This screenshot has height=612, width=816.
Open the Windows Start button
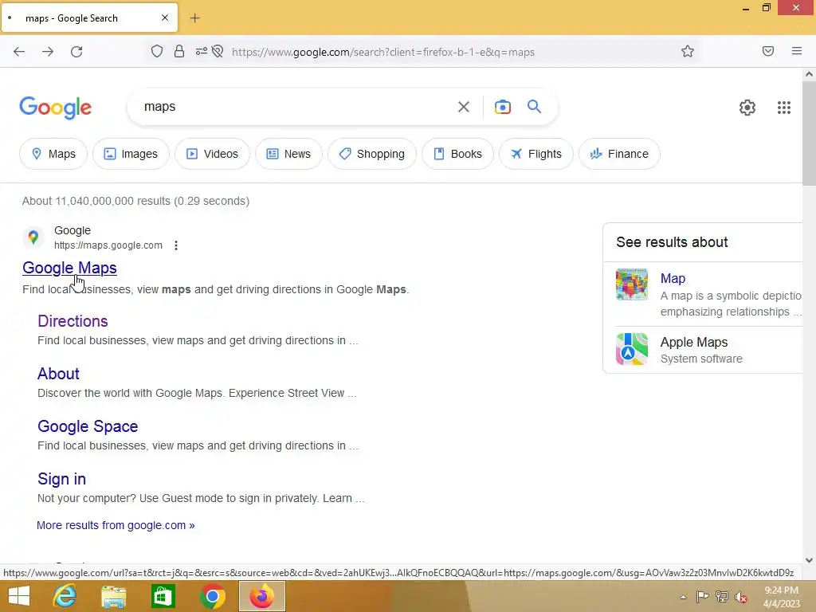point(19,596)
